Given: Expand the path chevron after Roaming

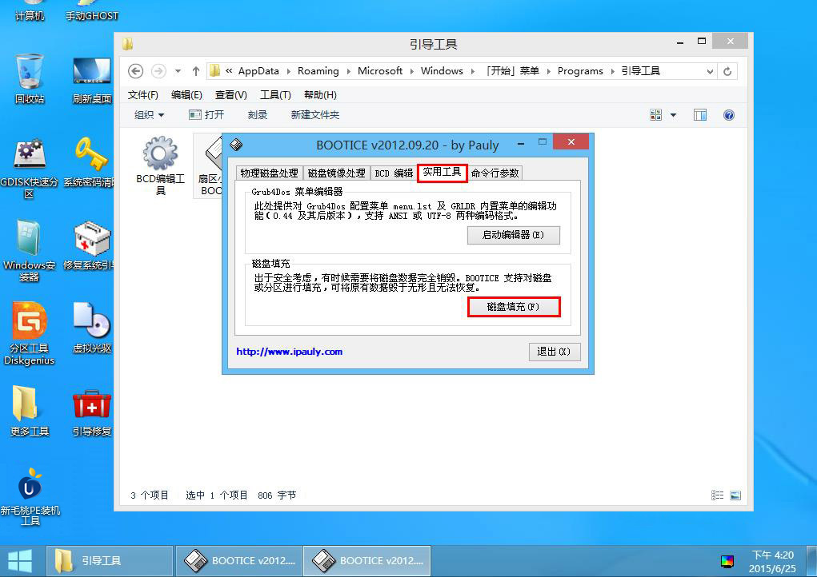Looking at the screenshot, I should coord(348,71).
